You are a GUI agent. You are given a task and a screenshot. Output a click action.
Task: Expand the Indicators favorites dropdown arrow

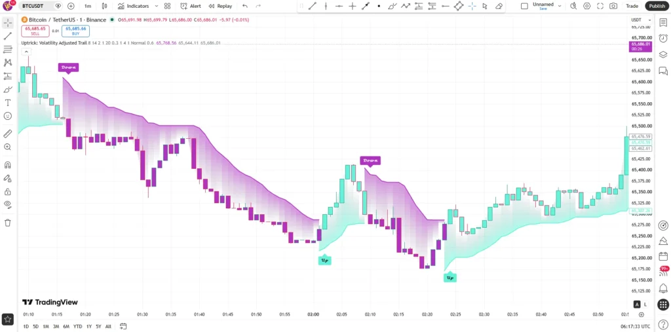tap(156, 6)
